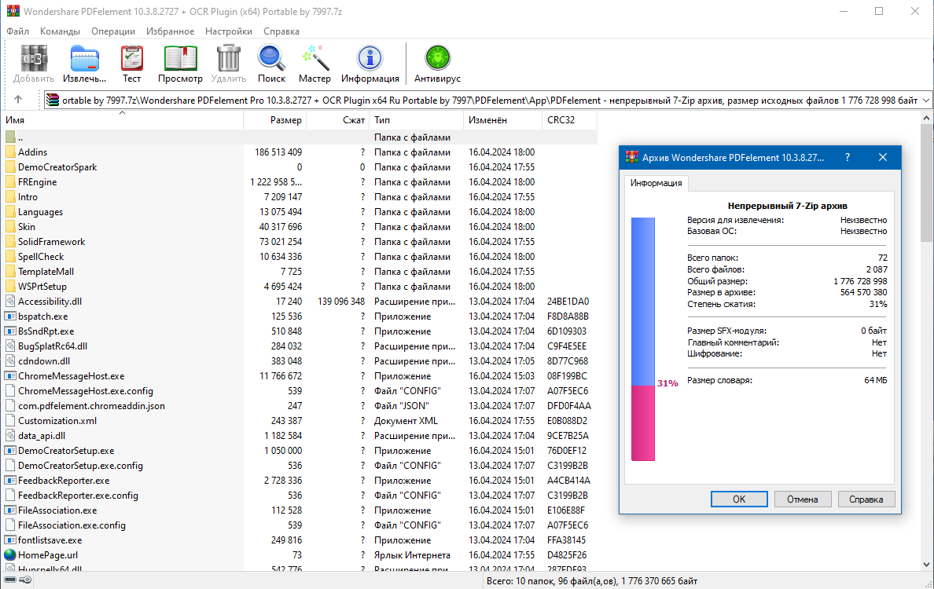
Task: Select the Информация tab in dialog
Action: pyautogui.click(x=656, y=184)
